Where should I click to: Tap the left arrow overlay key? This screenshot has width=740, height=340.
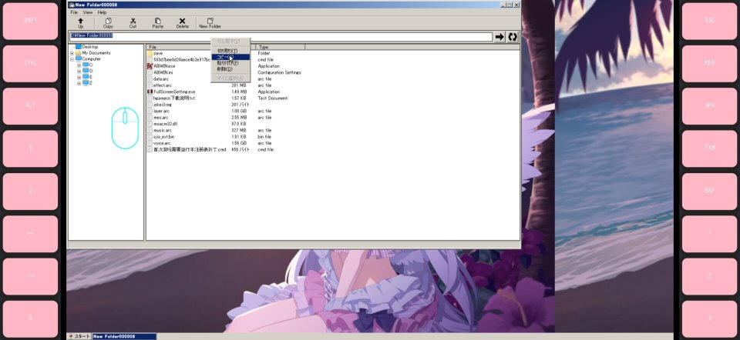tap(30, 234)
